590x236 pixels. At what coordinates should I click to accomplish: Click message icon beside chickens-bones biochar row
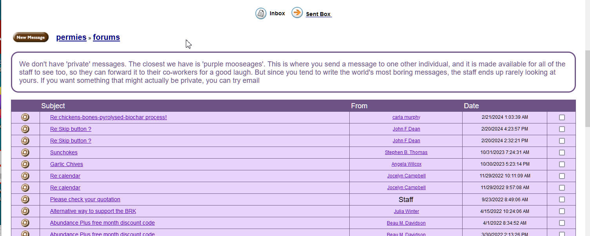pyautogui.click(x=25, y=117)
